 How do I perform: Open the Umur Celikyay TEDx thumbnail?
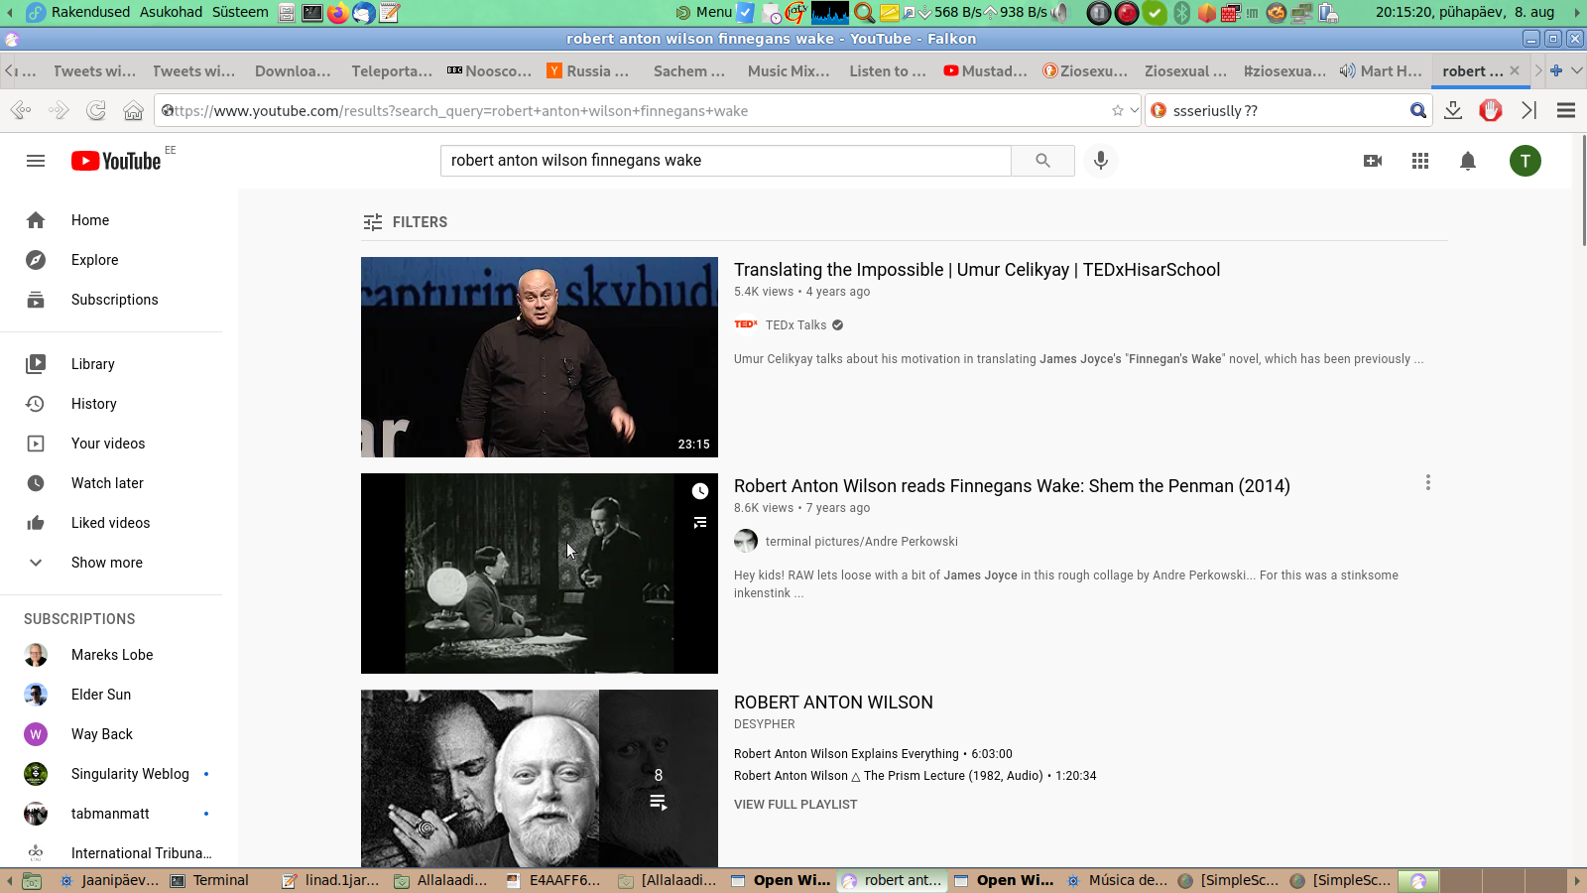(x=540, y=357)
